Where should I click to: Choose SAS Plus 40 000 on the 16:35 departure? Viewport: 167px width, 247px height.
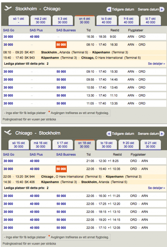(34, 37)
